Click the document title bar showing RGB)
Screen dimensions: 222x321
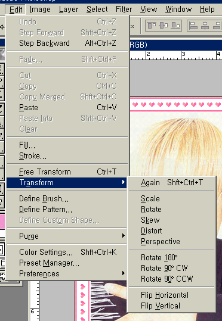point(176,45)
